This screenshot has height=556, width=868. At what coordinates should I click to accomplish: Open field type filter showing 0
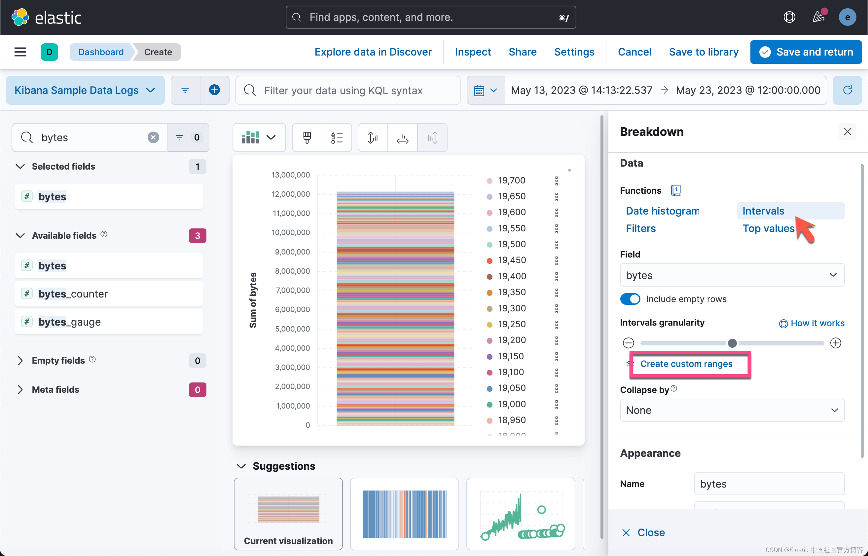coord(188,137)
